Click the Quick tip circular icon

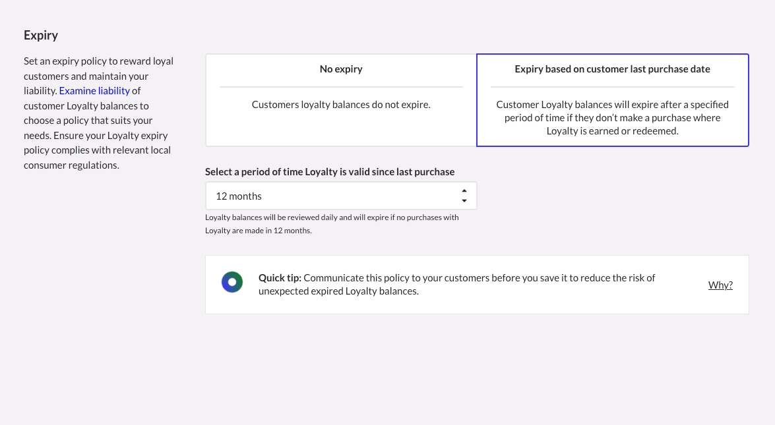pos(232,282)
